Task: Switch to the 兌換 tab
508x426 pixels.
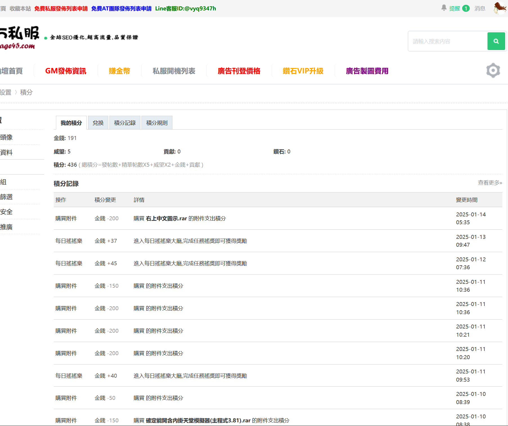Action: 98,123
